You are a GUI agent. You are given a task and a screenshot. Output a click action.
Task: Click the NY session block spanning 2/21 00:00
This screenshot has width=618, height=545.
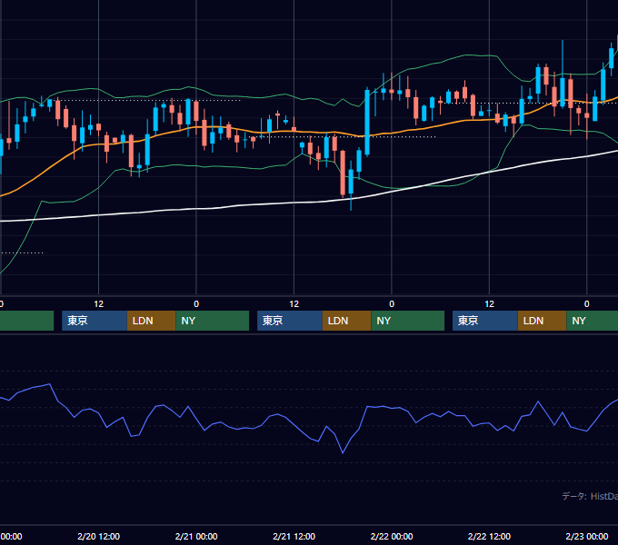coord(213,321)
